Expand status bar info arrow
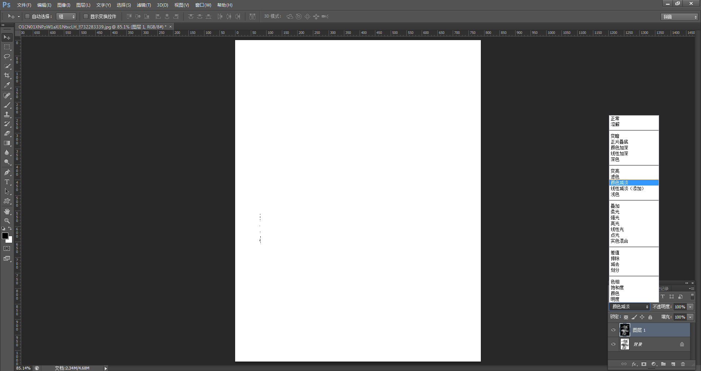Image resolution: width=701 pixels, height=371 pixels. (x=106, y=368)
